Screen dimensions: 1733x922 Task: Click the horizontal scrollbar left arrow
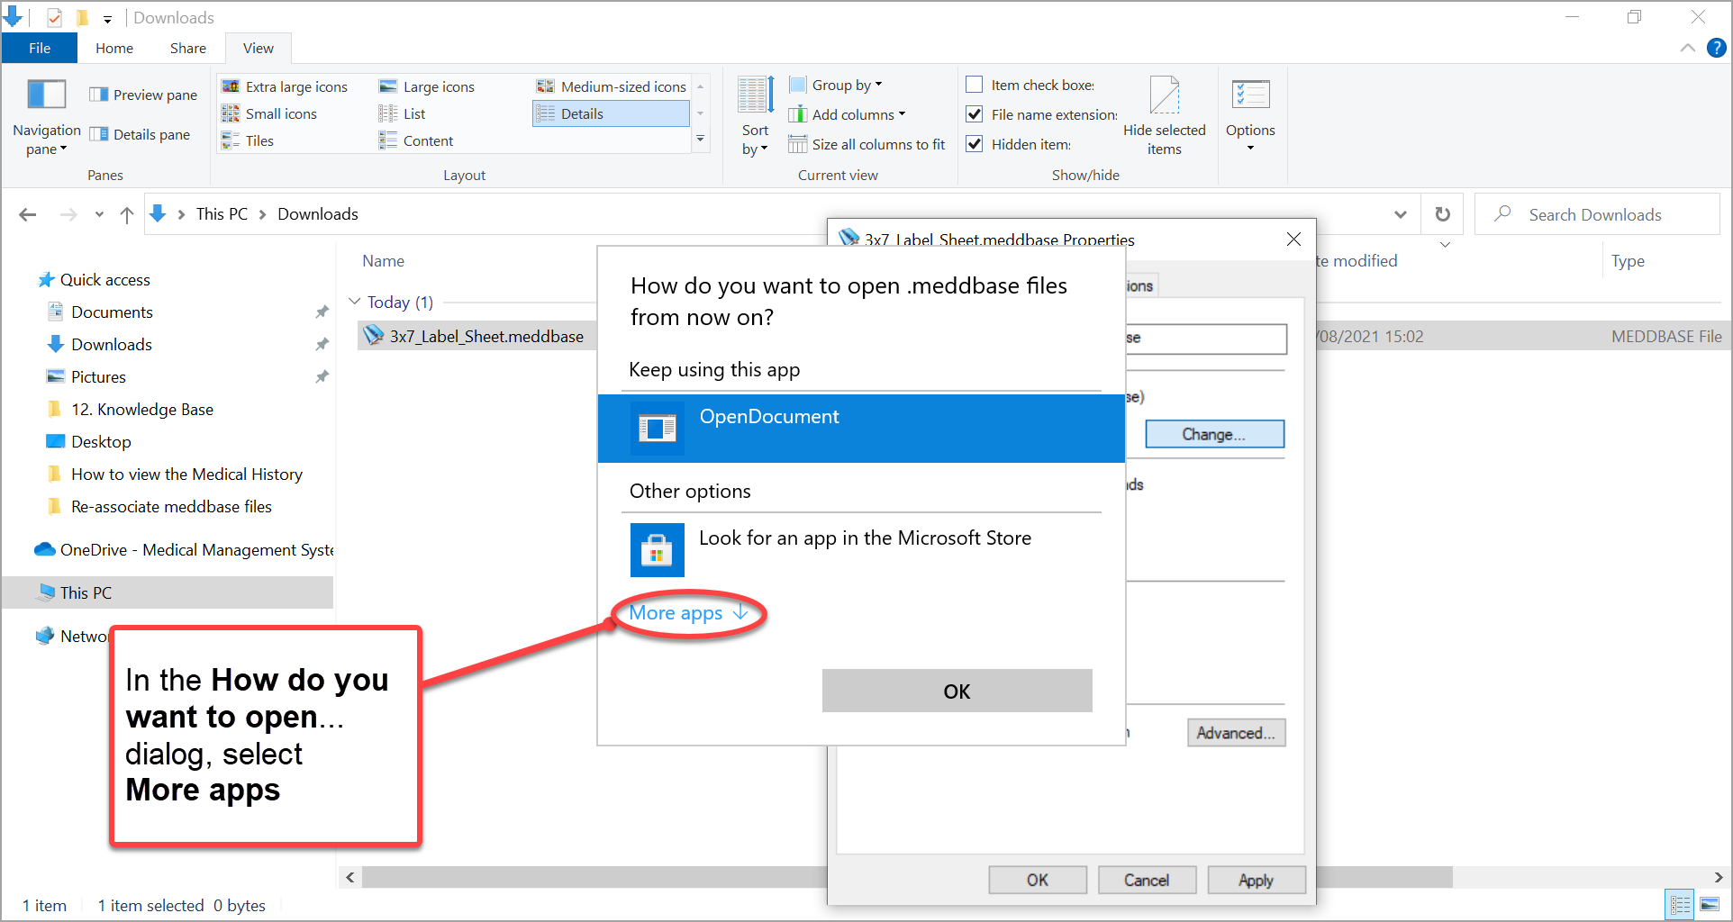(350, 877)
